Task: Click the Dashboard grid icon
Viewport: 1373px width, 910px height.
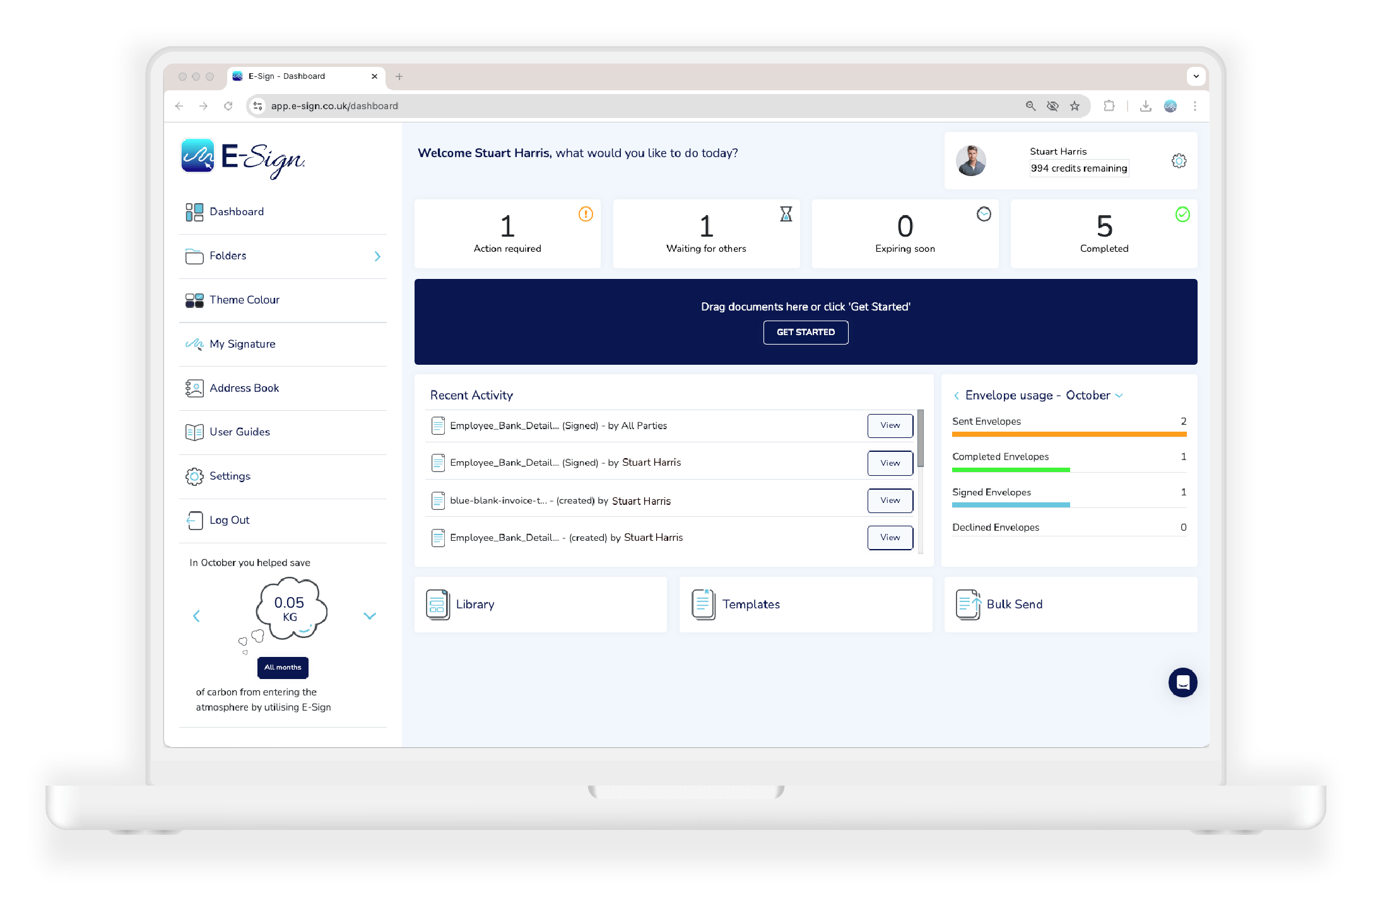Action: (194, 212)
